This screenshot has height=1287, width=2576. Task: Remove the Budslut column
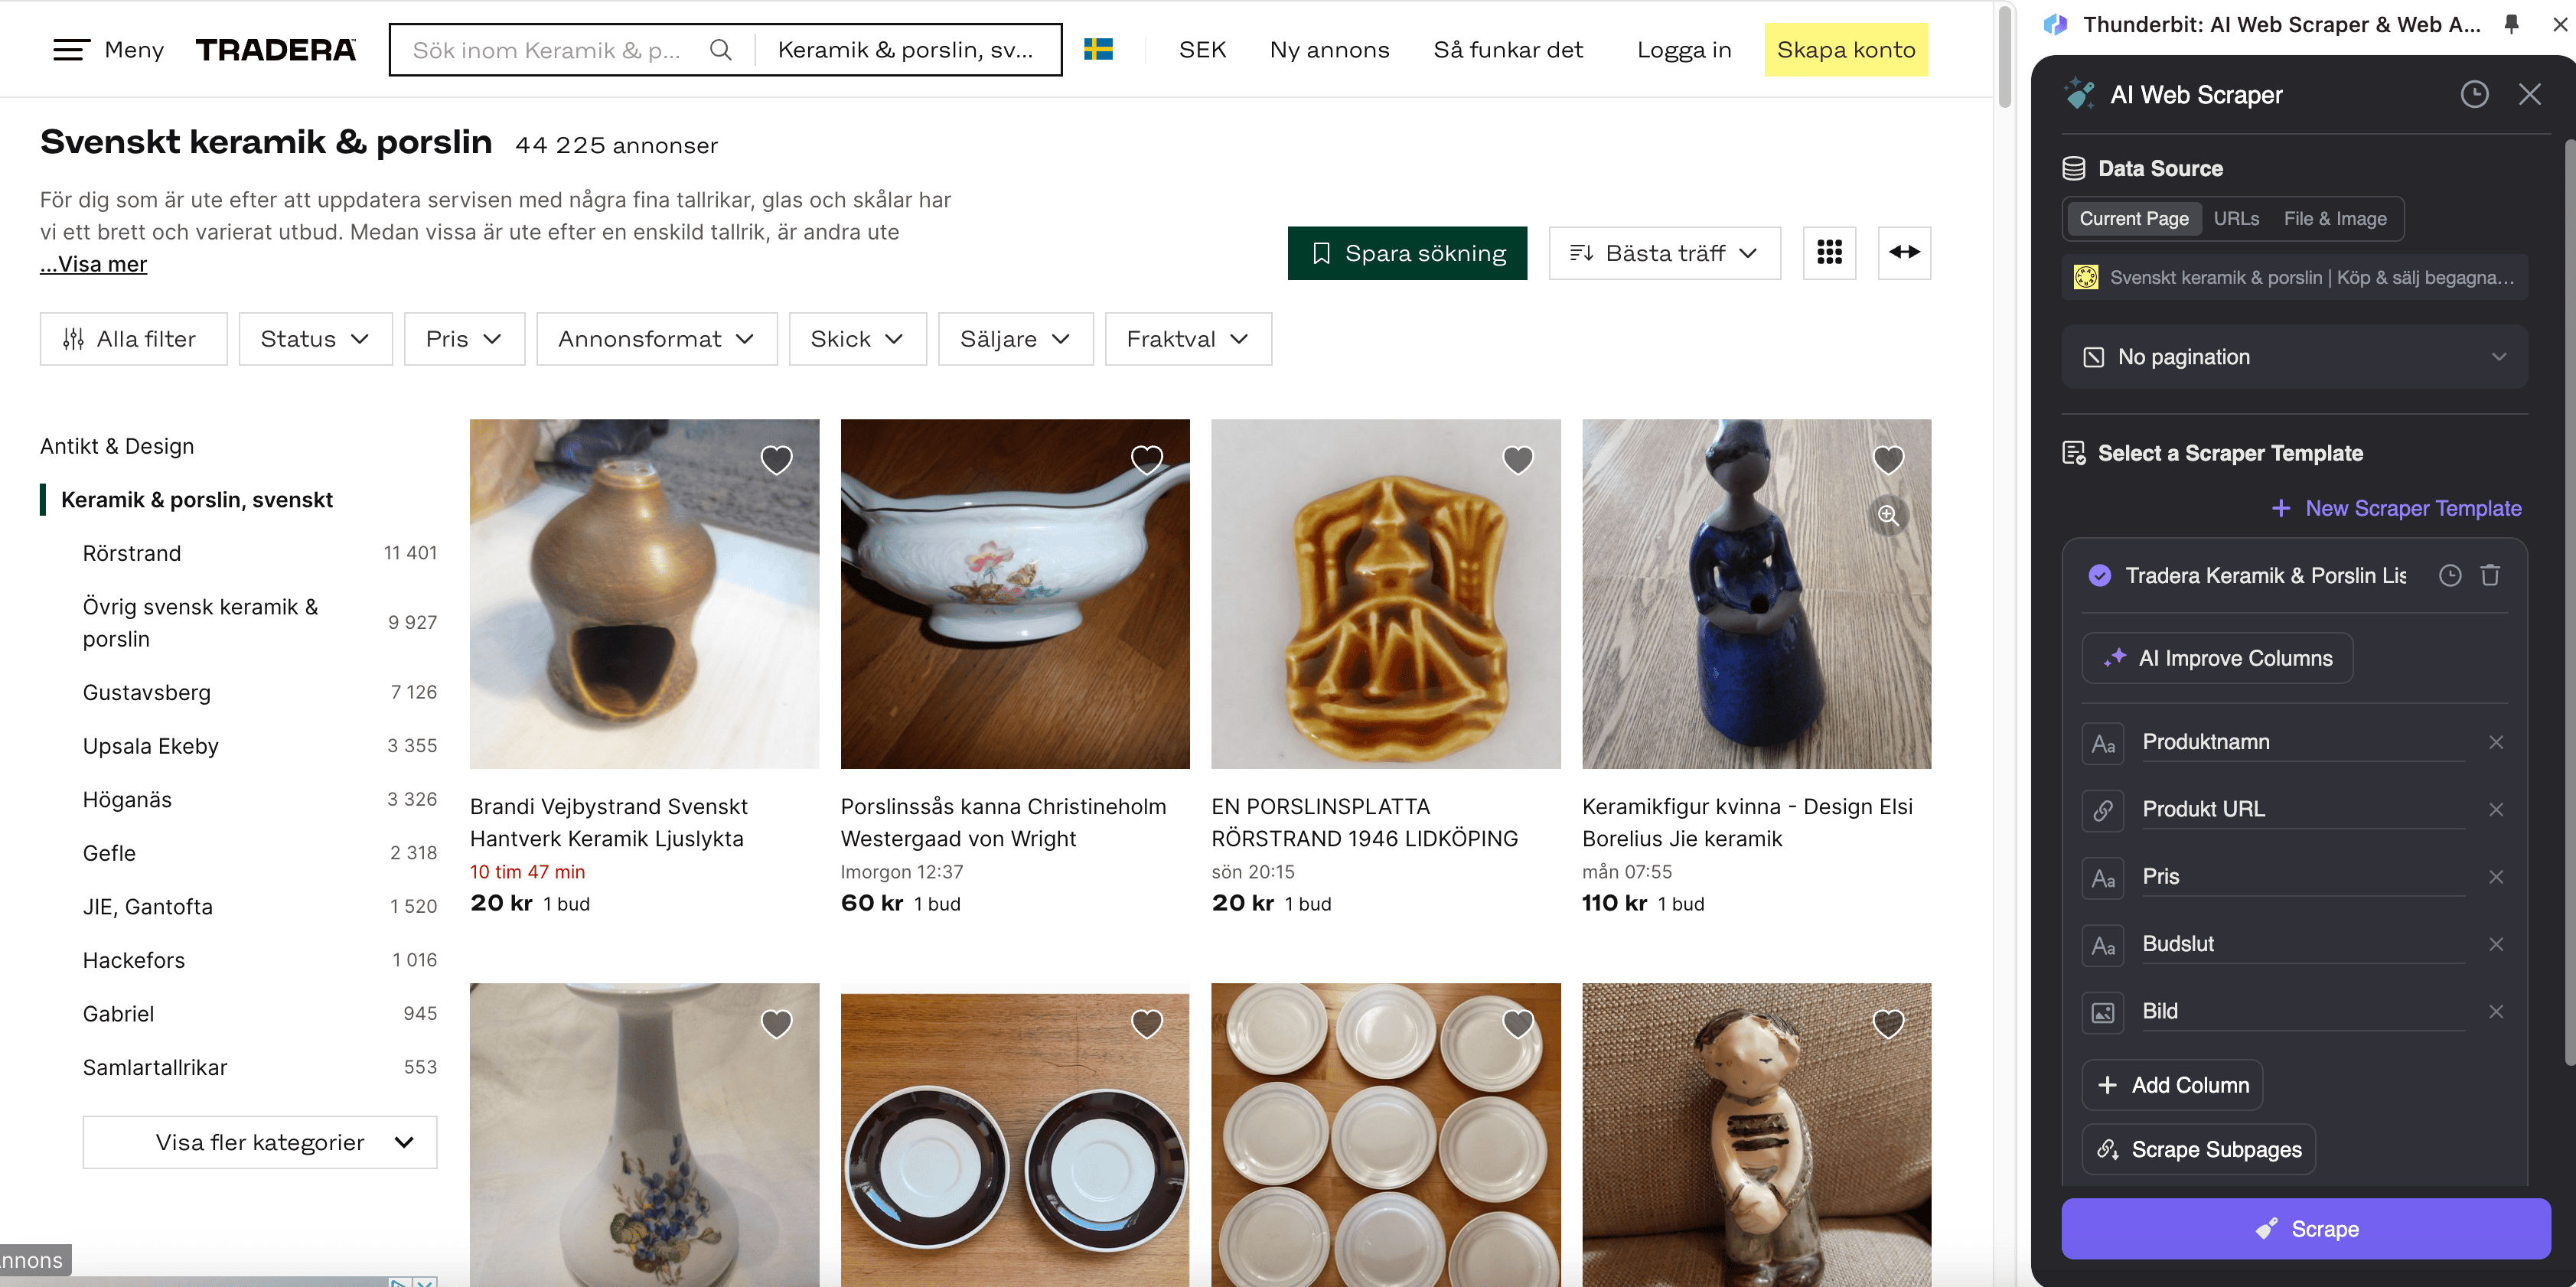pyautogui.click(x=2496, y=944)
